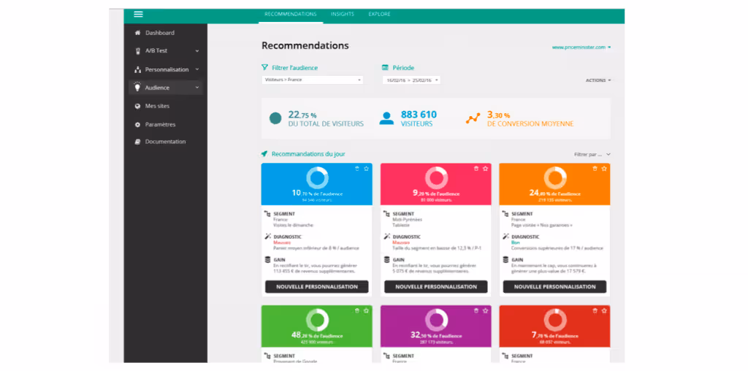The width and height of the screenshot is (748, 371).
Task: Click the Gain coins icon in Nos garanties card
Action: pos(505,260)
